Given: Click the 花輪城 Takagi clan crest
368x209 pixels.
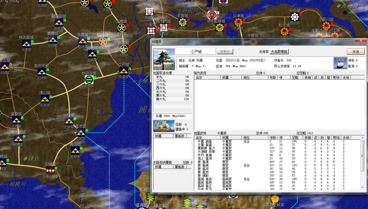Looking at the screenshot, I should click(149, 12).
